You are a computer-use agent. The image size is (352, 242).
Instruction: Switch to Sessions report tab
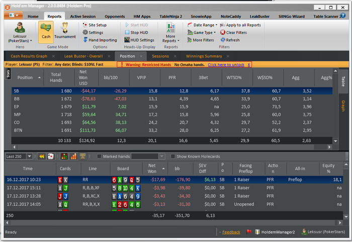pyautogui.click(x=160, y=56)
